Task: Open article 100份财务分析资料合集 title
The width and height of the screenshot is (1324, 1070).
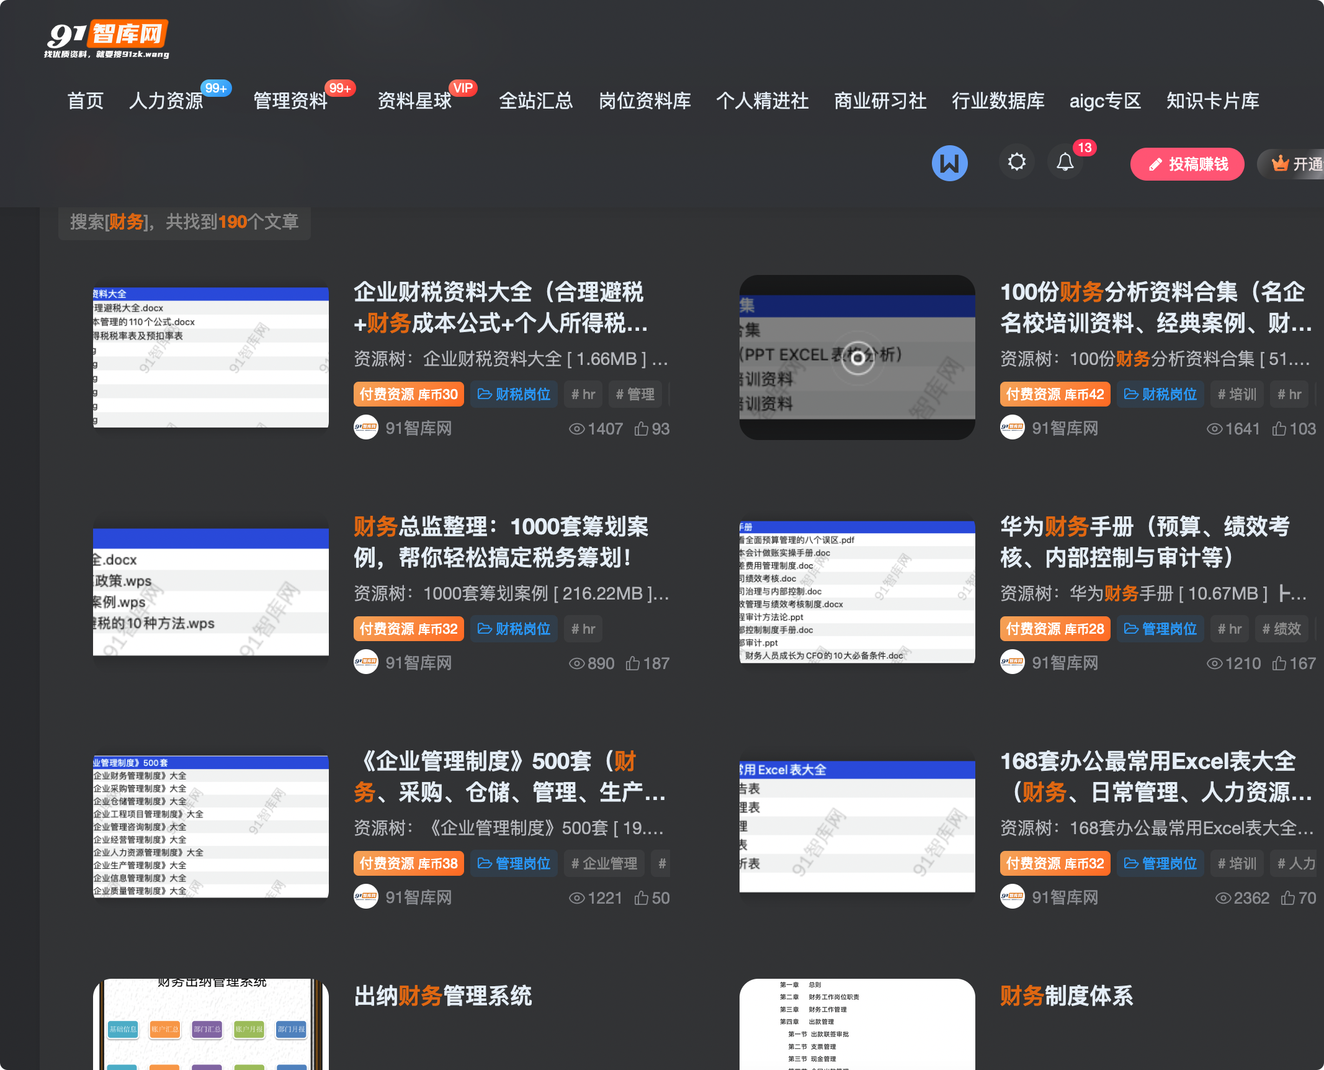Action: [x=1156, y=308]
